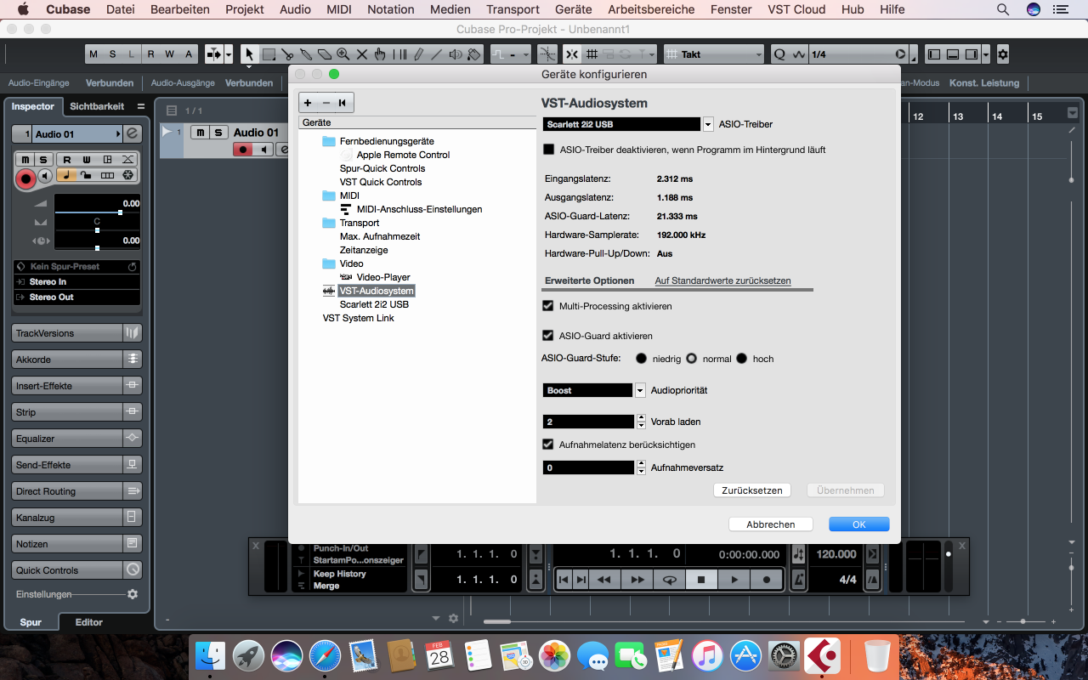Select the Split scissors tool
Viewport: 1088px width, 680px height.
[287, 54]
